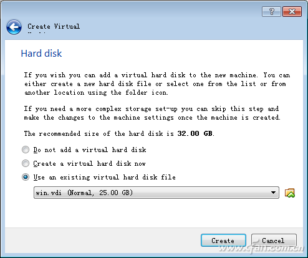
Task: Click the "Do not add a virtual hard disk" label
Action: coord(90,150)
